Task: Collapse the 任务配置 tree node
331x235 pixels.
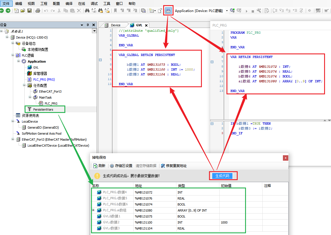Action: (24, 85)
